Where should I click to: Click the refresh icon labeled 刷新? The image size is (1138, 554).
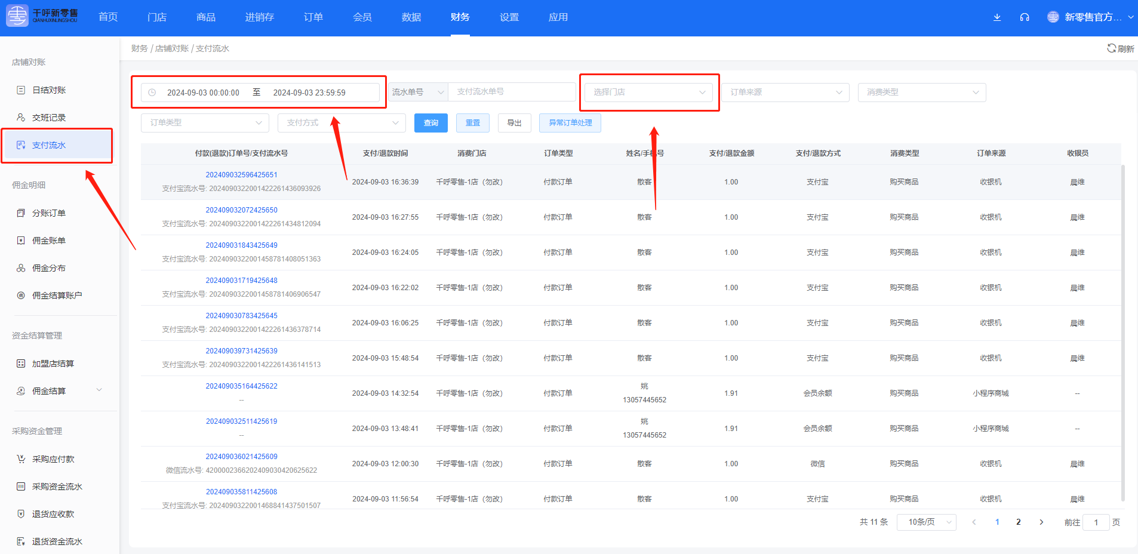click(x=1111, y=48)
